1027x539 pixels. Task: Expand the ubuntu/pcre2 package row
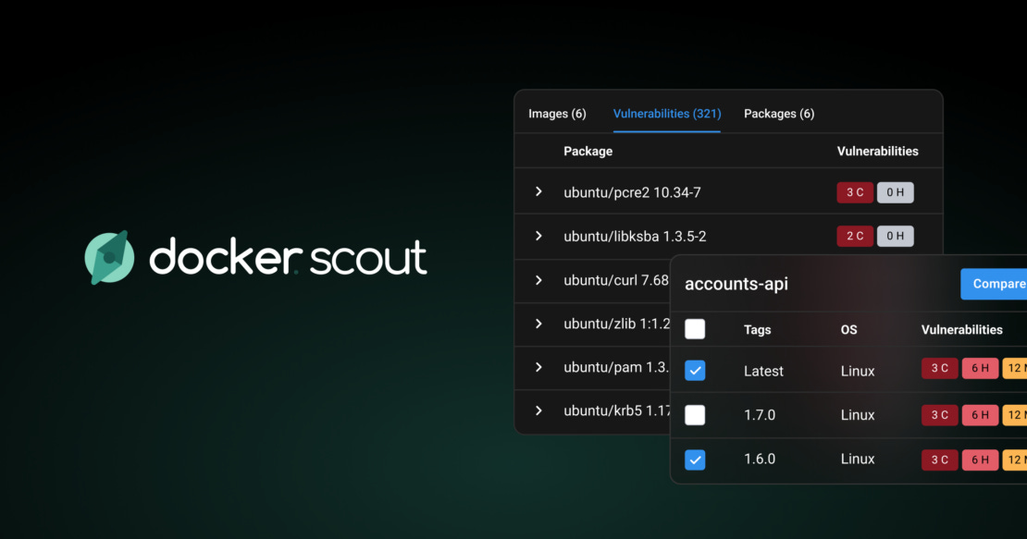[540, 192]
